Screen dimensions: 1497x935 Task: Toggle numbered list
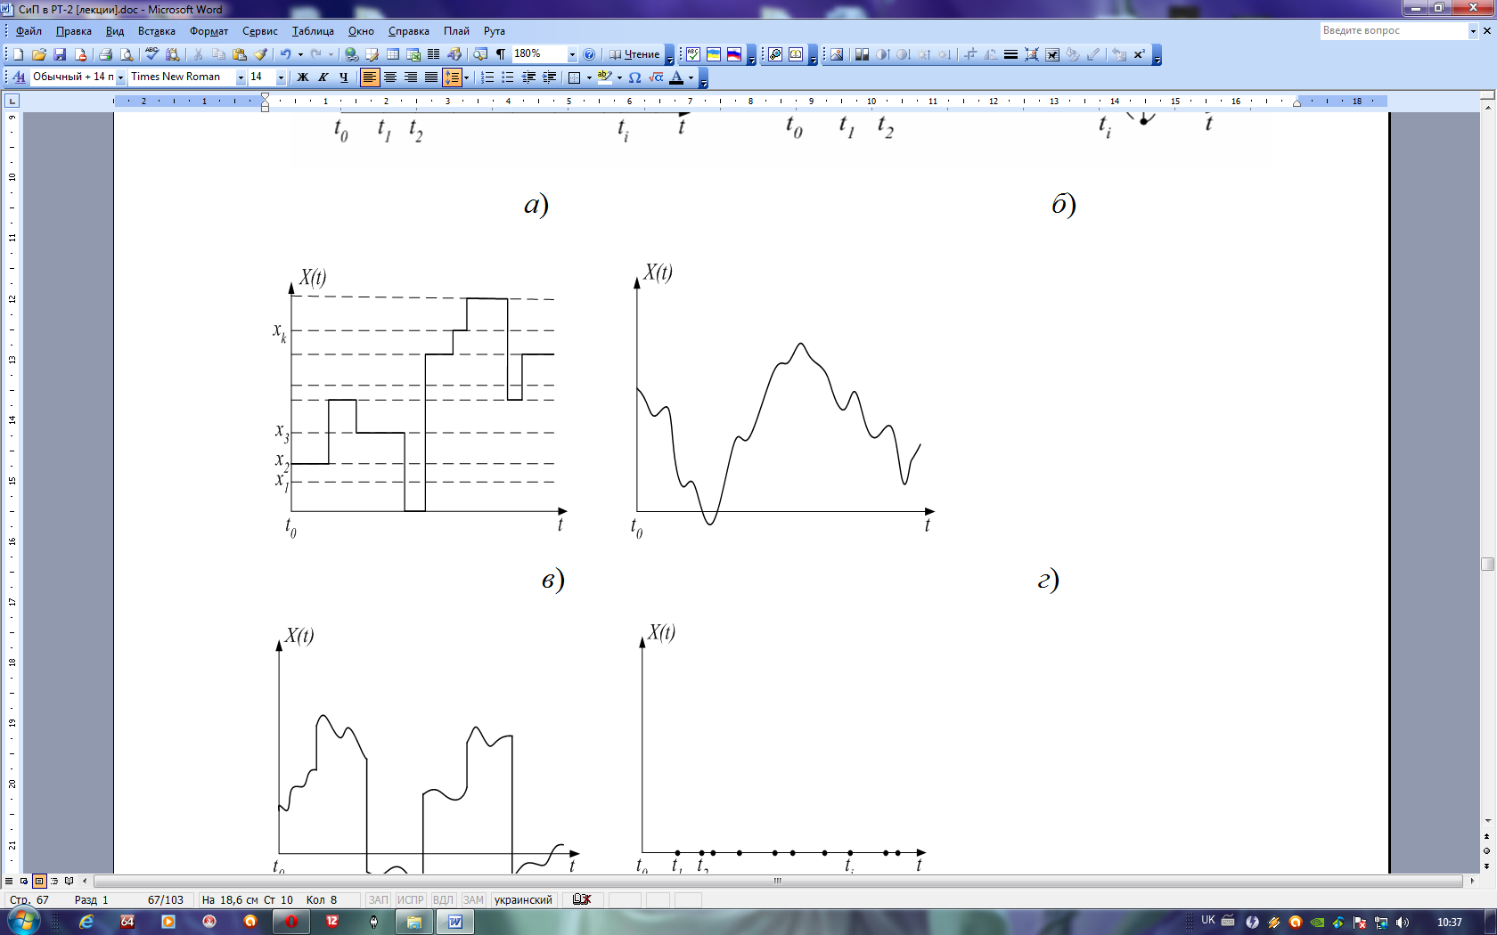click(487, 77)
